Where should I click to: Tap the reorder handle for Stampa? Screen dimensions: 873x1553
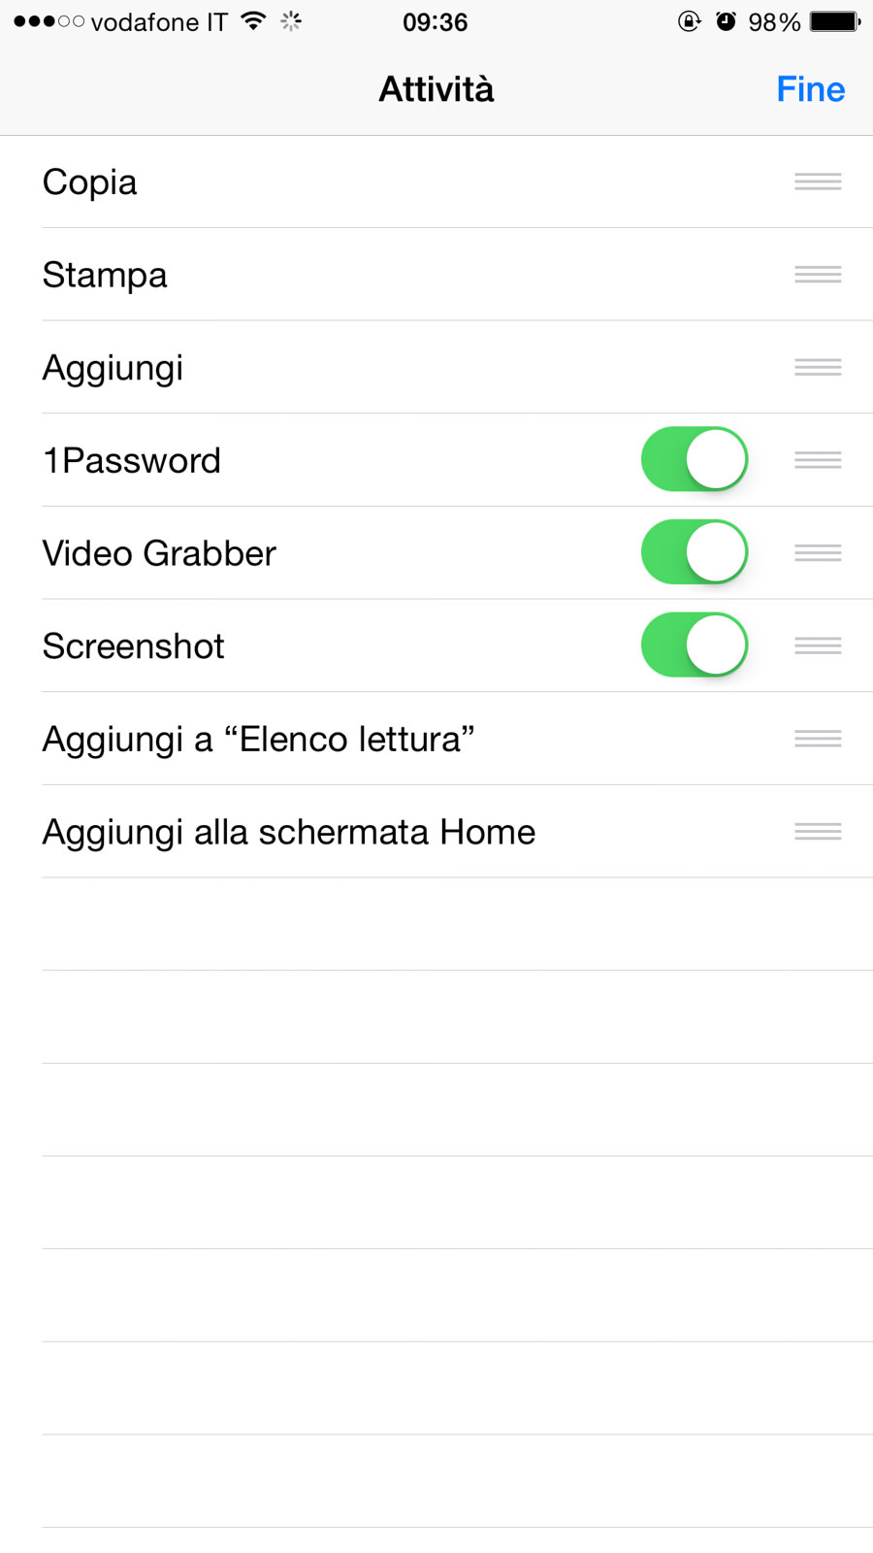pos(818,275)
